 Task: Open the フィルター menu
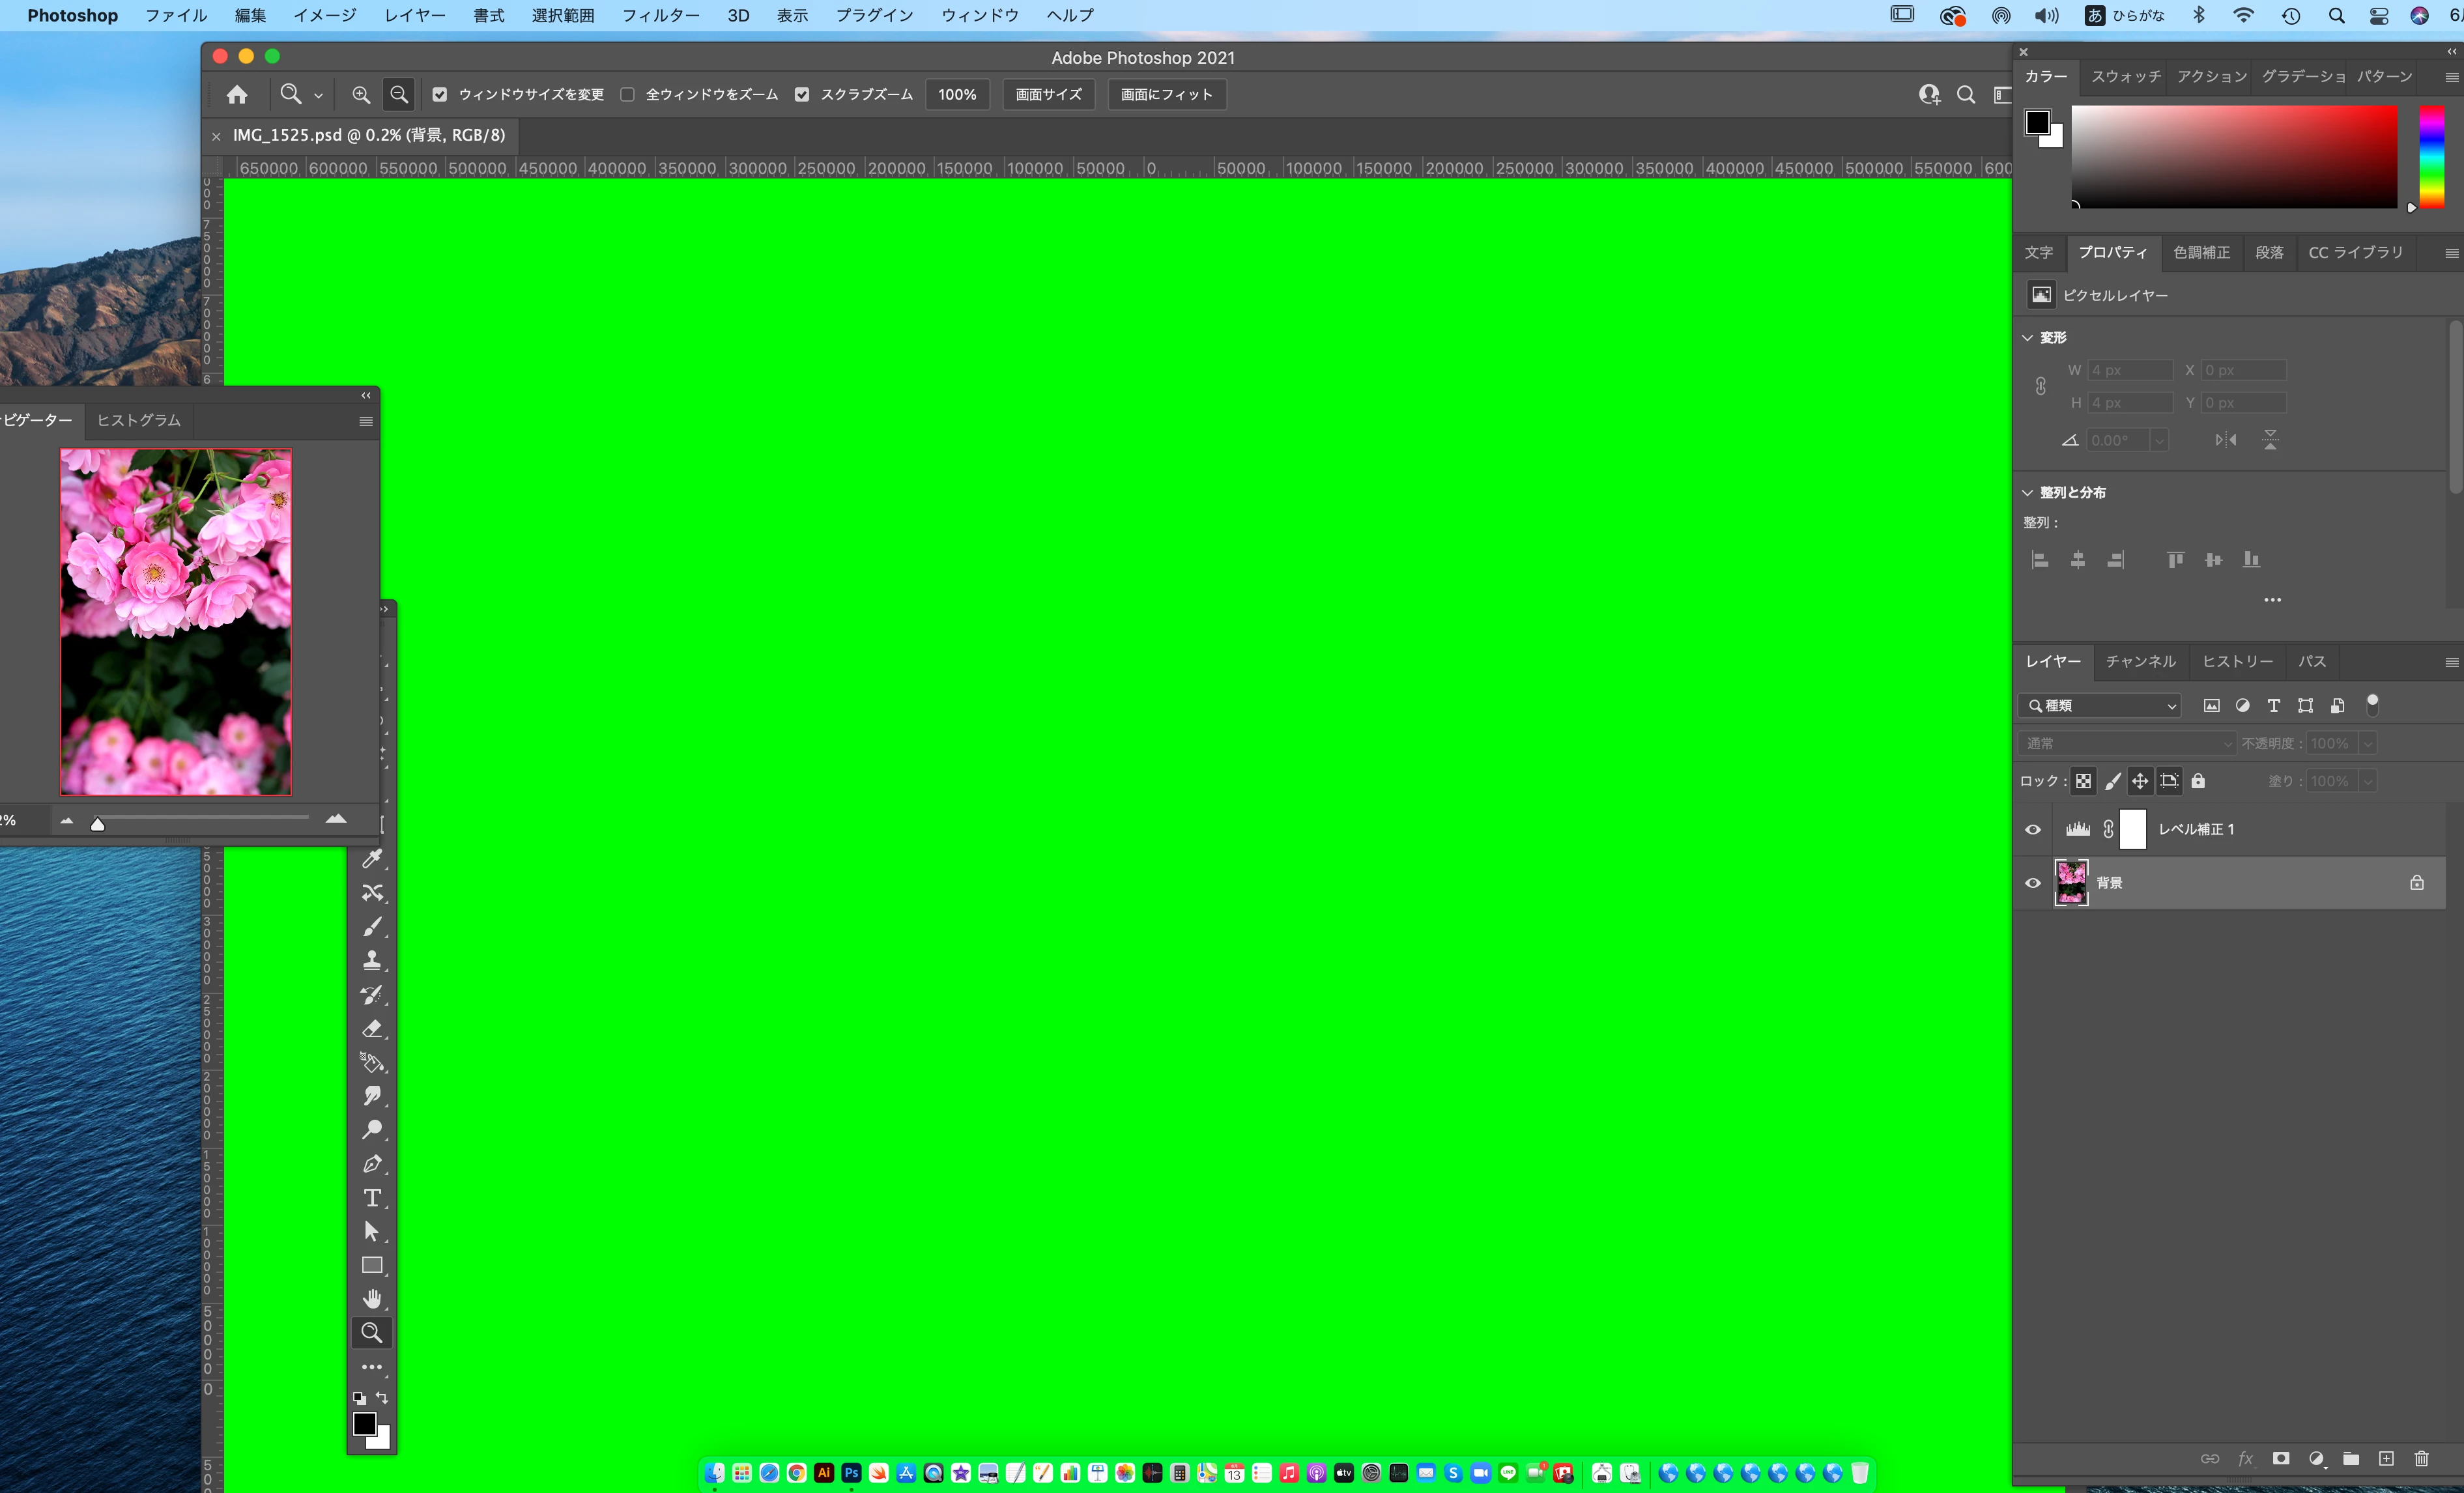click(660, 15)
